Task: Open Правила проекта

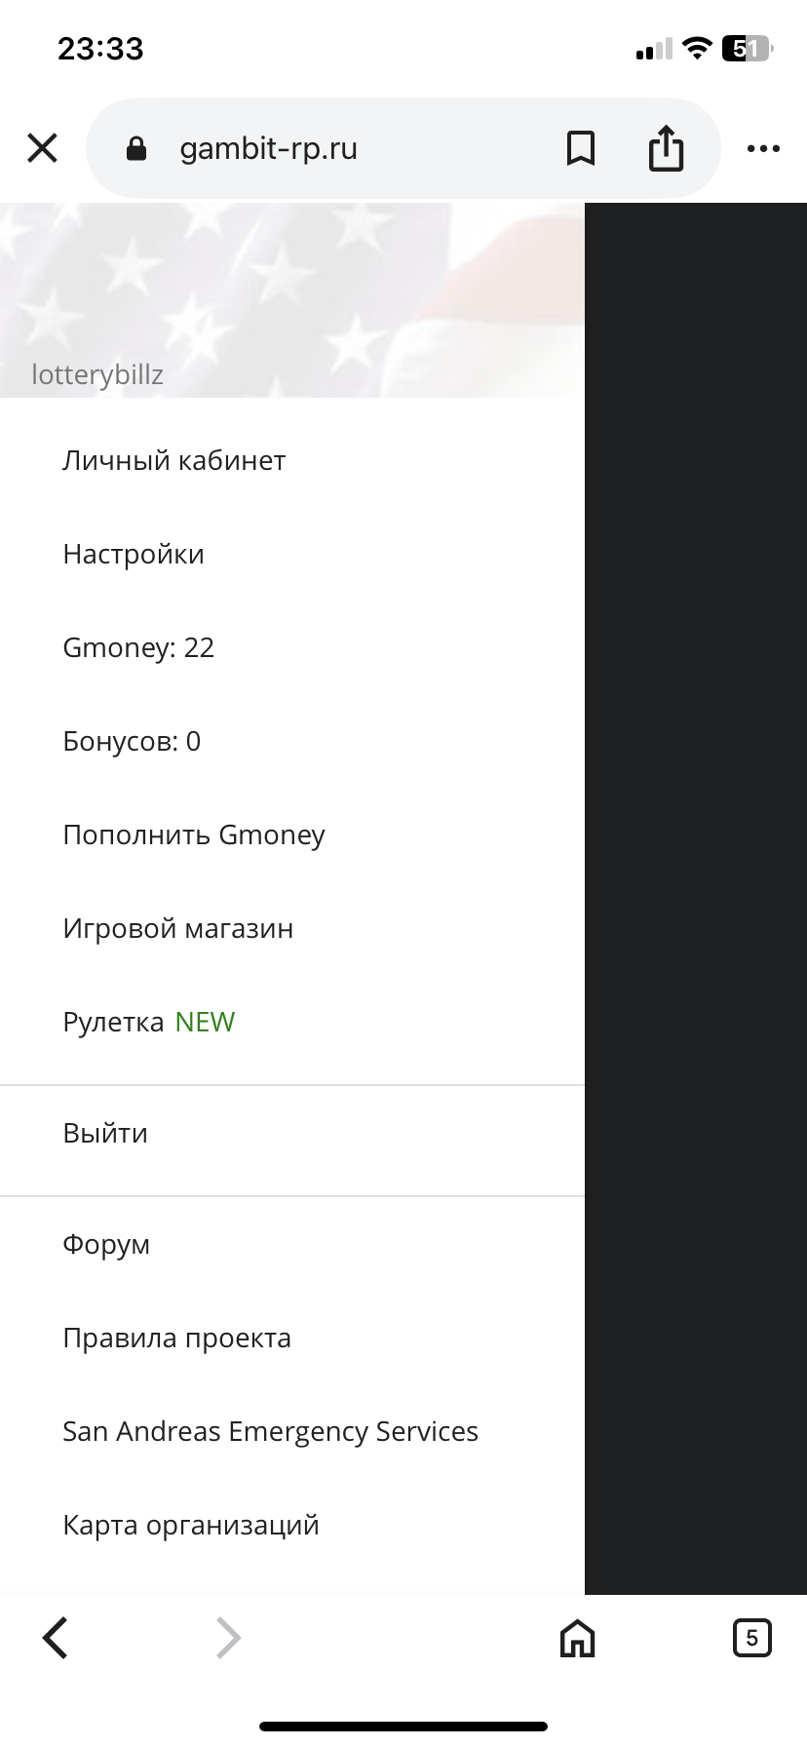Action: [176, 1338]
